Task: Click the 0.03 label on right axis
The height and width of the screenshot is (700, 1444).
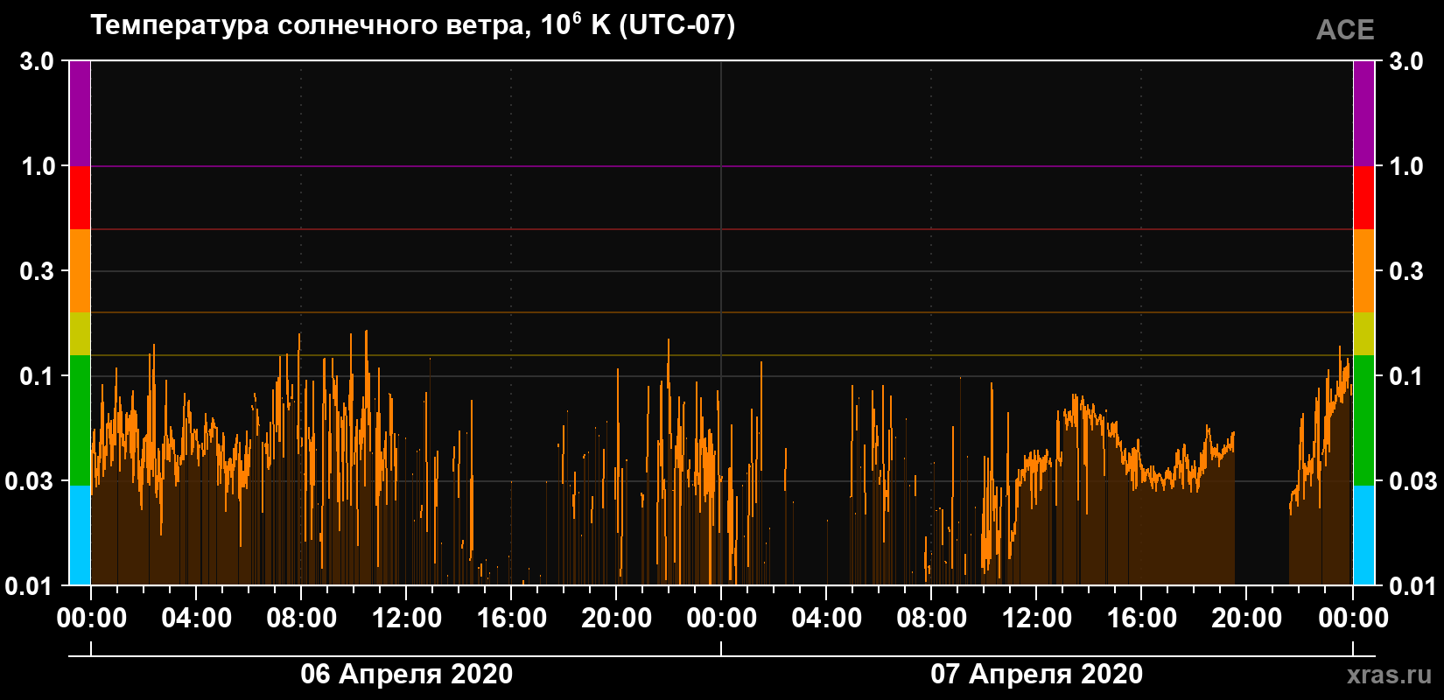Action: pyautogui.click(x=1413, y=480)
